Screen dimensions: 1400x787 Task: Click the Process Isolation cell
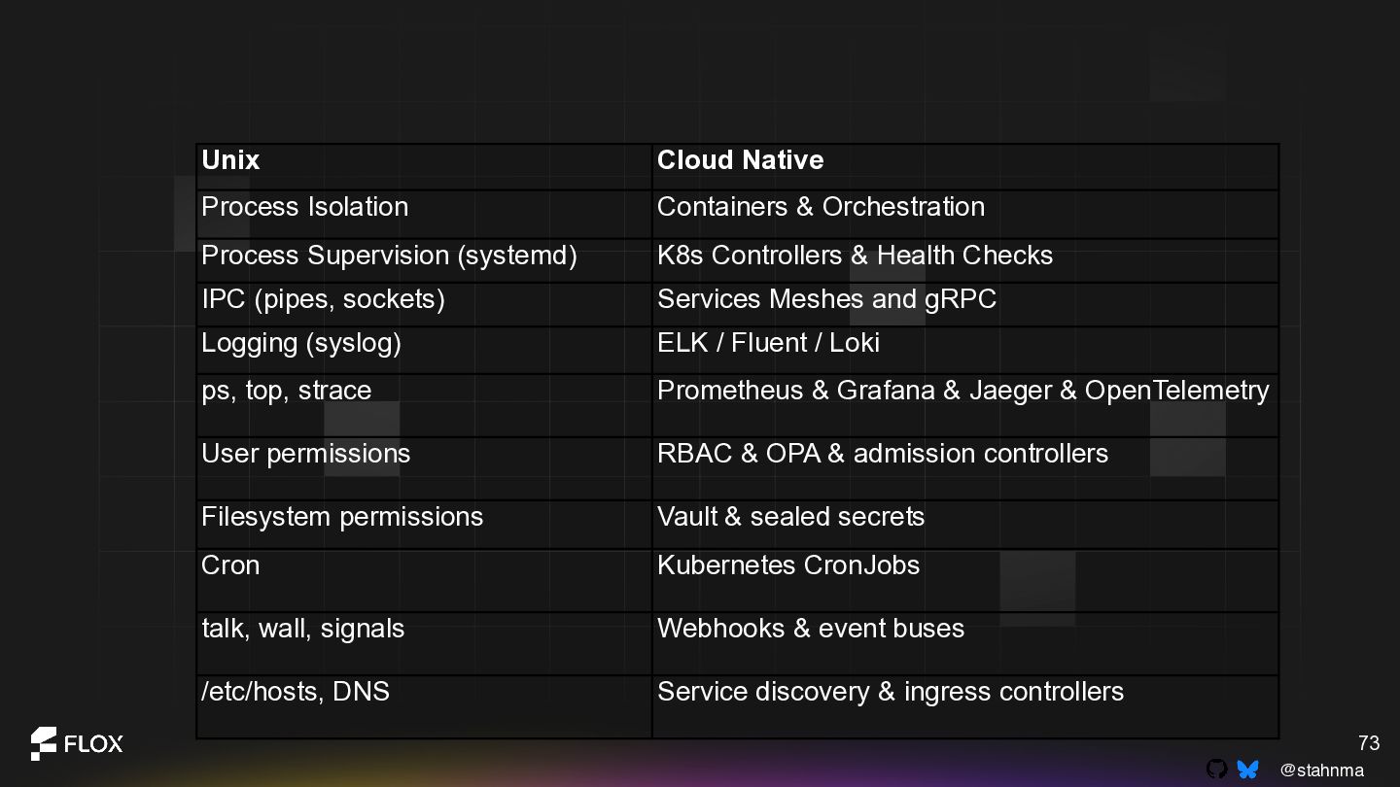(424, 214)
